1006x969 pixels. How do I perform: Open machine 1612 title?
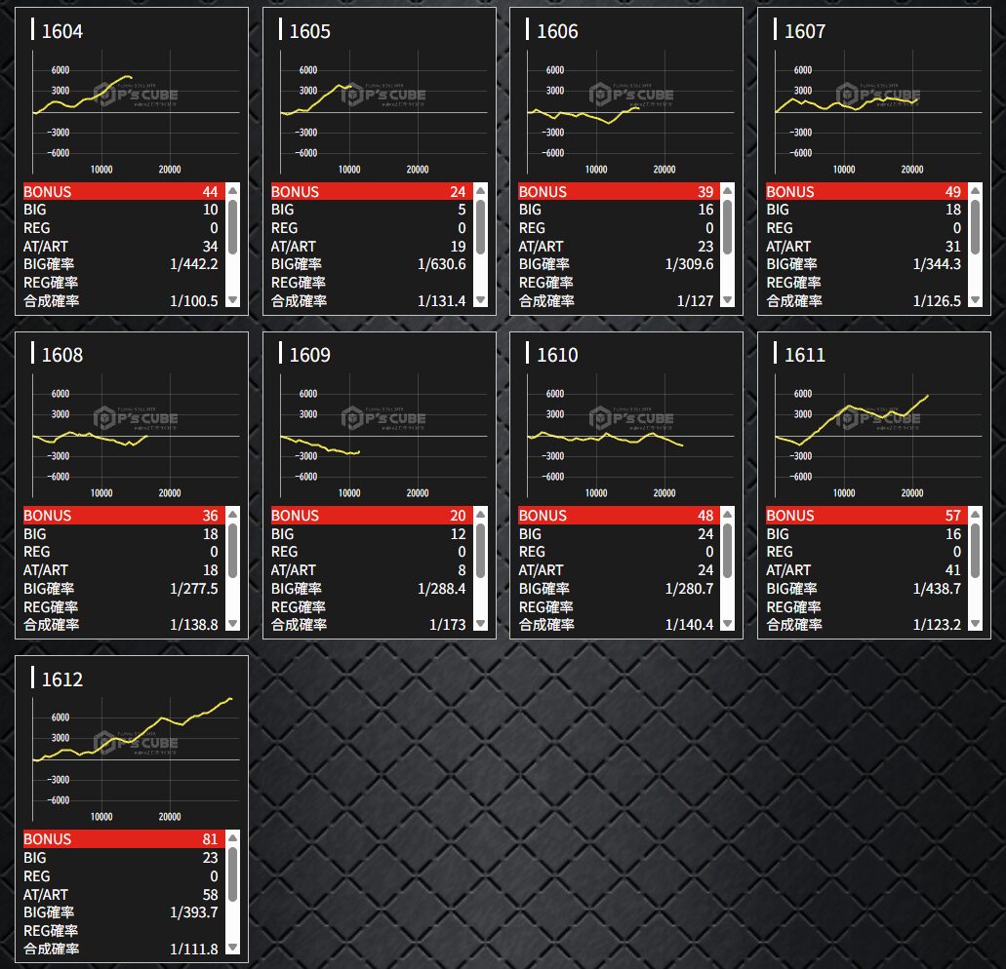click(62, 678)
